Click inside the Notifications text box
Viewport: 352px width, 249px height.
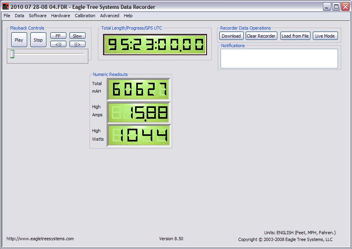[279, 58]
